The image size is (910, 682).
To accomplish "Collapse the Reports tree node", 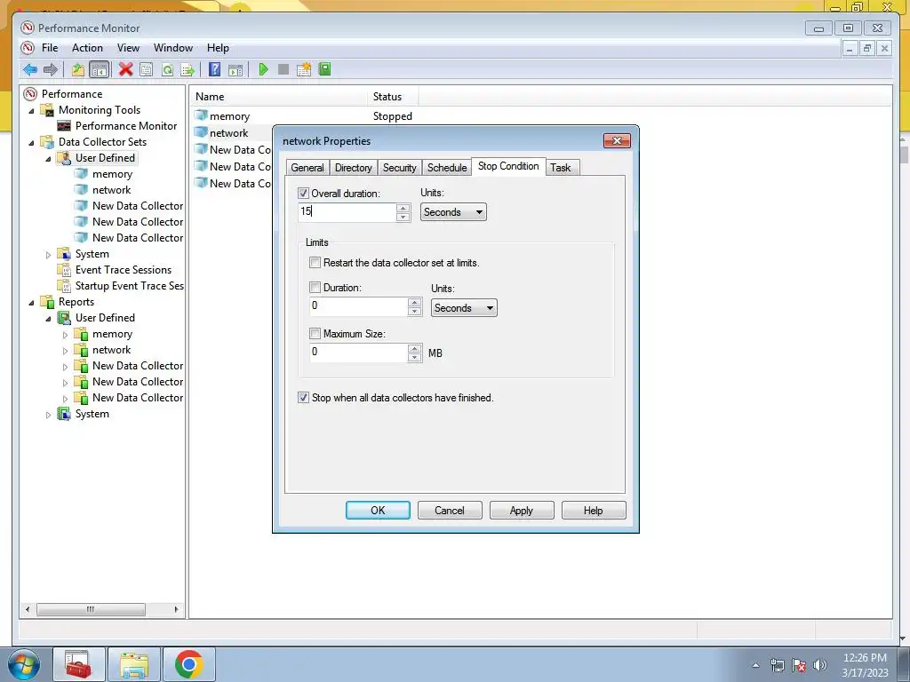I will click(31, 302).
